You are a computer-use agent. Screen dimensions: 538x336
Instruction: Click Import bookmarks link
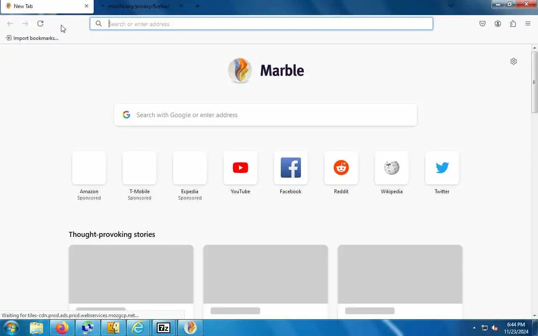(x=32, y=38)
